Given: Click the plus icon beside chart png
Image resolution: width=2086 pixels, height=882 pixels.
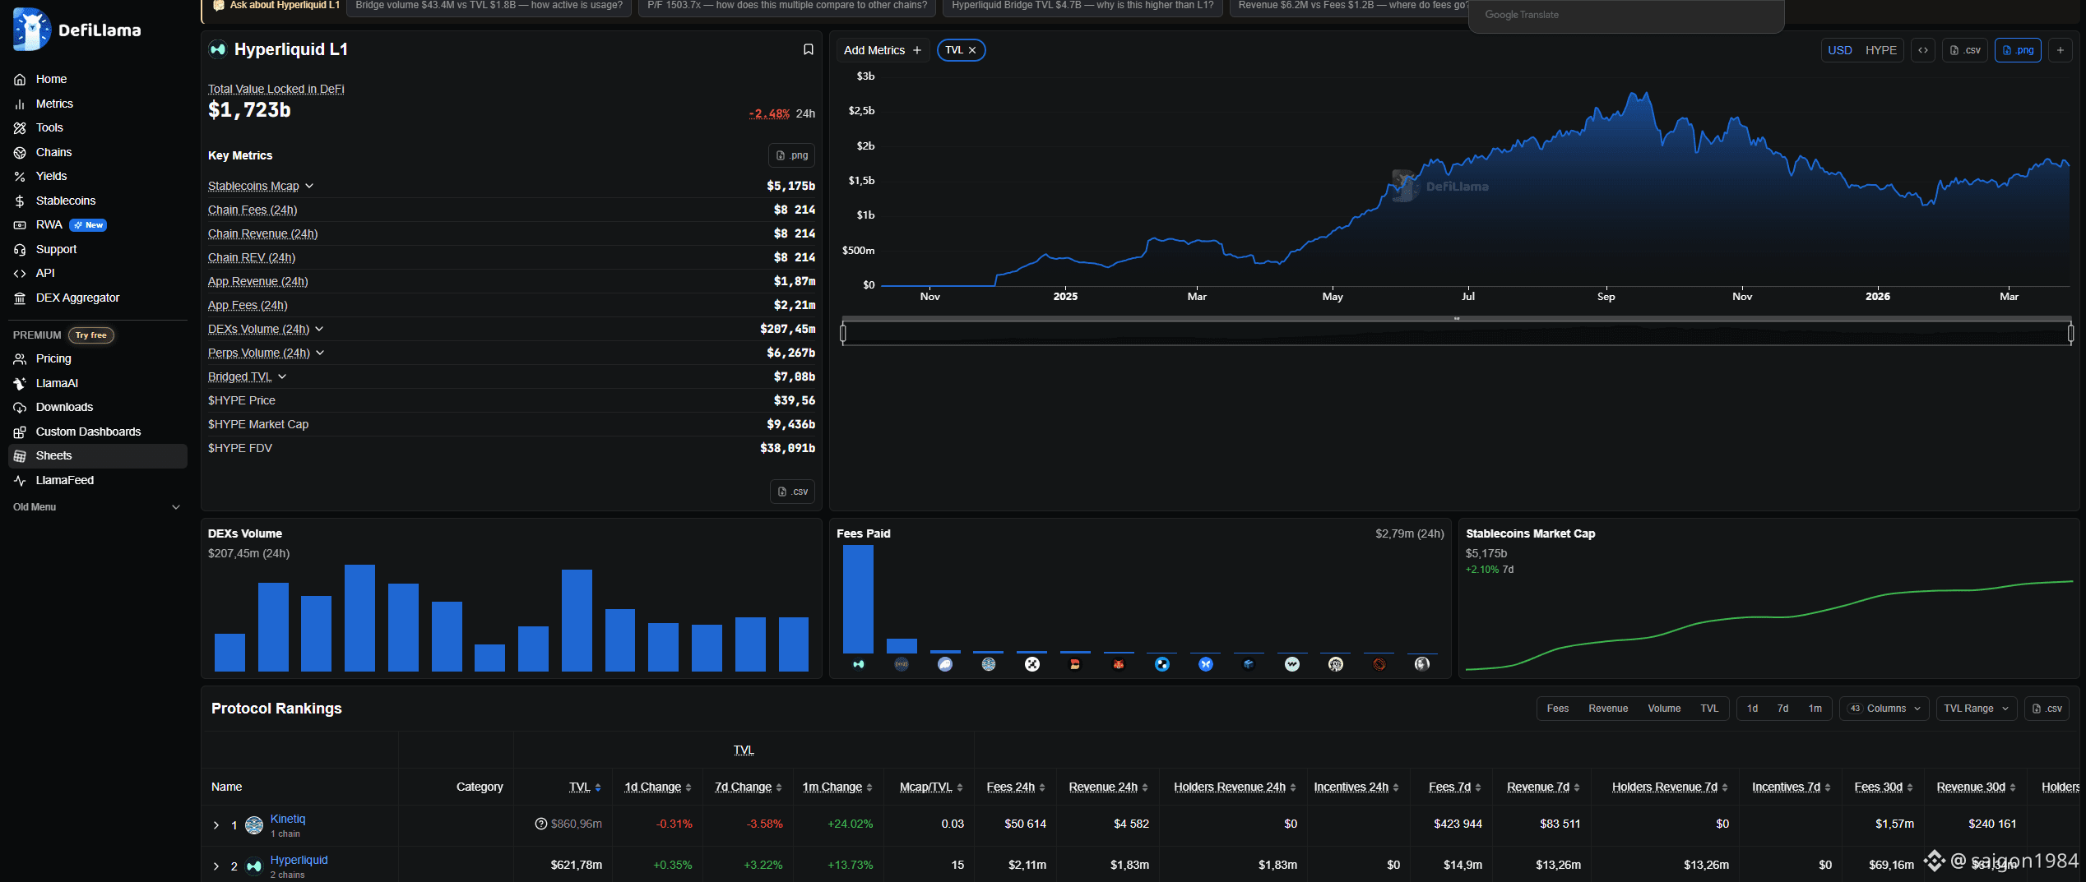Looking at the screenshot, I should point(2060,50).
